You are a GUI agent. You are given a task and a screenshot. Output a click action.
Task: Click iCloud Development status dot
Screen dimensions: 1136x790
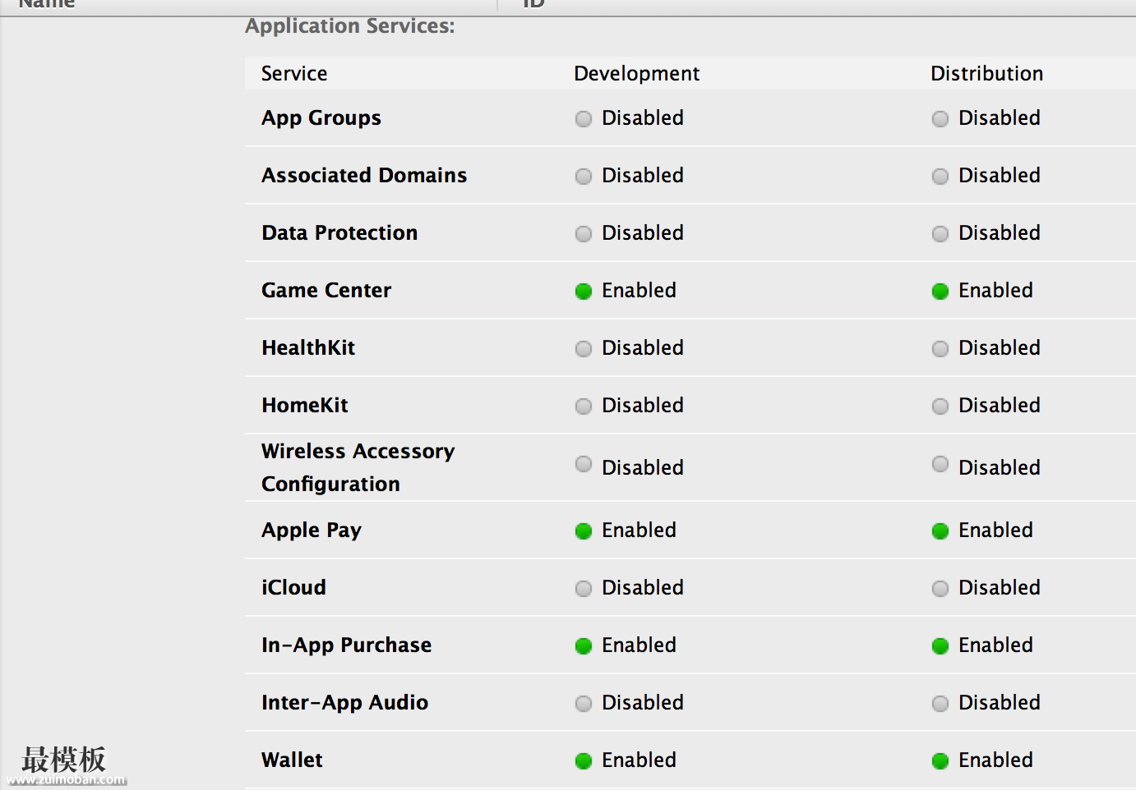(x=584, y=589)
